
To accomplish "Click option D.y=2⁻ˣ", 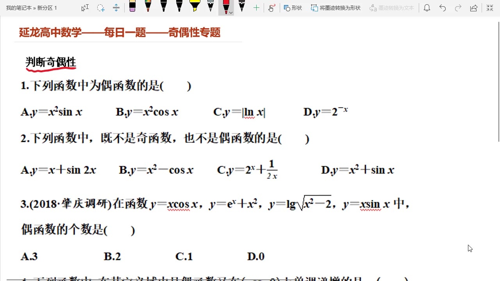I will click(325, 112).
